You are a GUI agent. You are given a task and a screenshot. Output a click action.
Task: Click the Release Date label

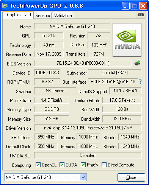click(19, 54)
